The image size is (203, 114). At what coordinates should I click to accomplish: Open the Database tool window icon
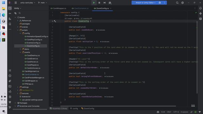200,19
